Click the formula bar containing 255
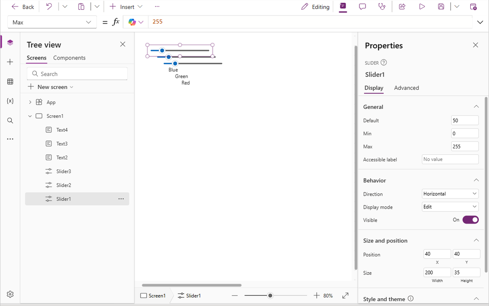The height and width of the screenshot is (306, 489). click(310, 22)
